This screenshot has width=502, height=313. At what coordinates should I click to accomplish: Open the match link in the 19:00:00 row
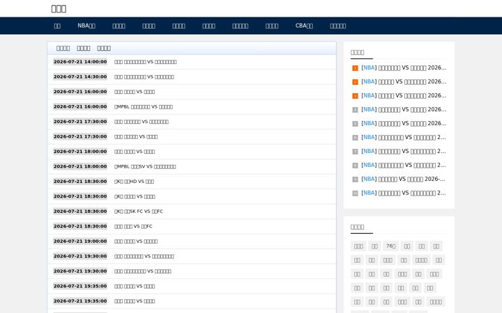coord(136,241)
